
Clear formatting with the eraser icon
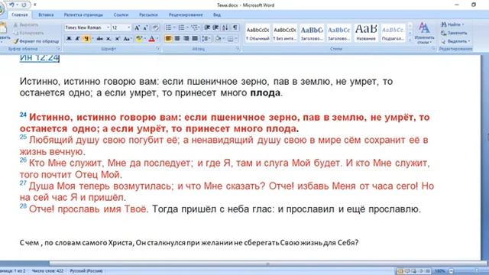(x=156, y=27)
